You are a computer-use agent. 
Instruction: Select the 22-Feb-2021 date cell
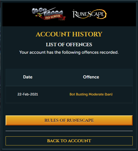point(28,94)
